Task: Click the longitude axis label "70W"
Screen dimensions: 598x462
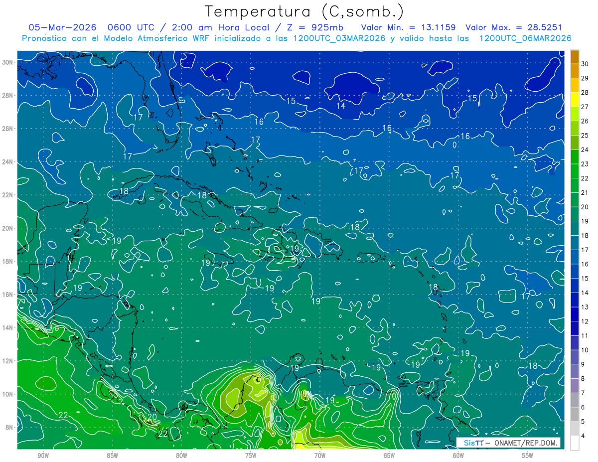Action: click(x=320, y=456)
